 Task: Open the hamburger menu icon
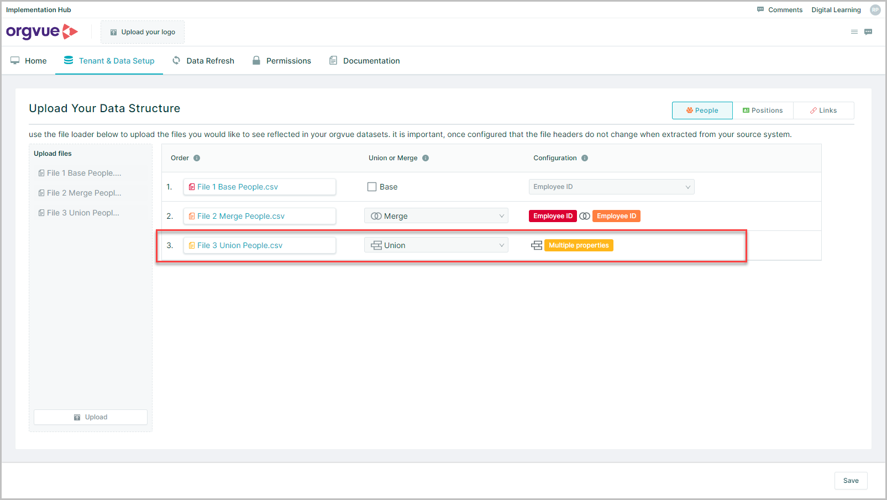[854, 32]
